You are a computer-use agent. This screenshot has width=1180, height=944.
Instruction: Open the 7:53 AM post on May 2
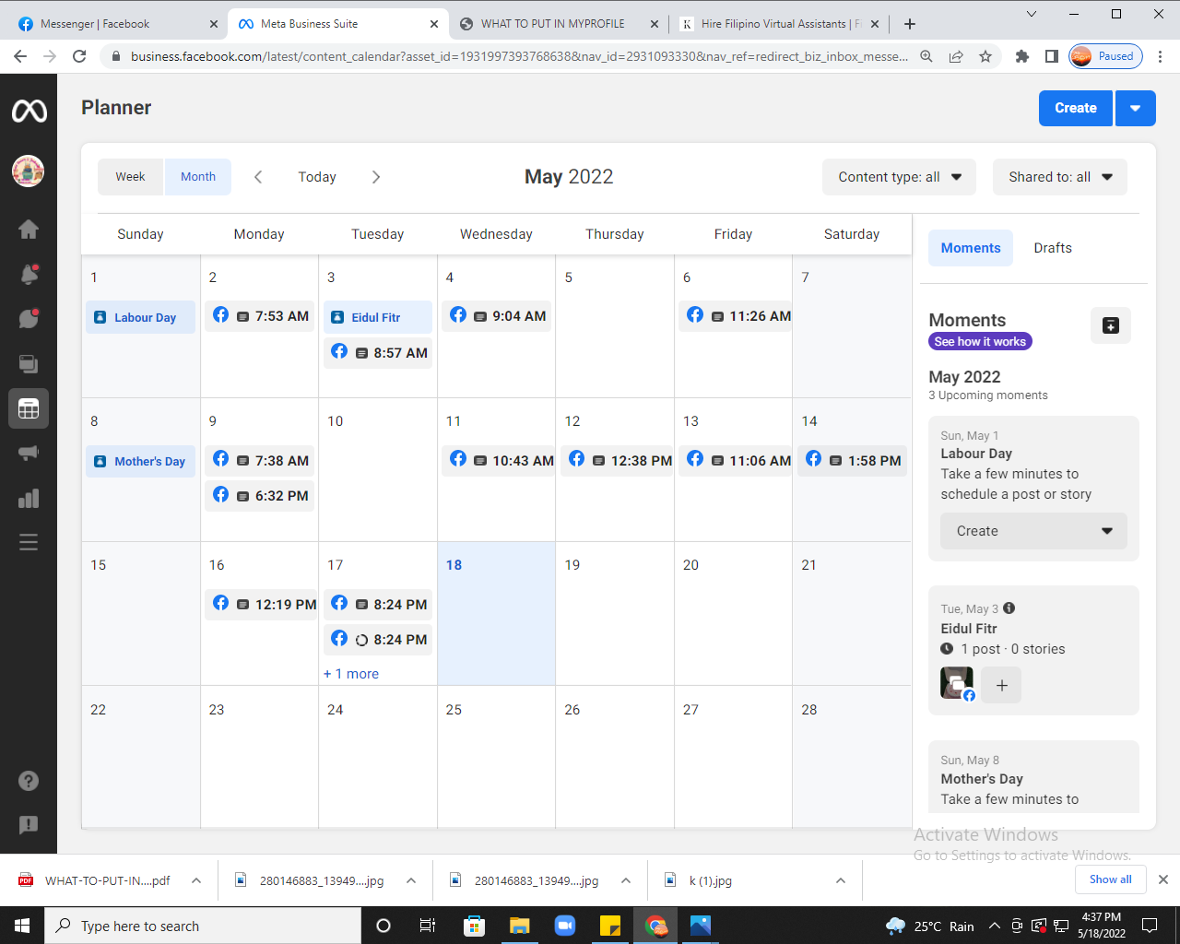click(x=259, y=316)
